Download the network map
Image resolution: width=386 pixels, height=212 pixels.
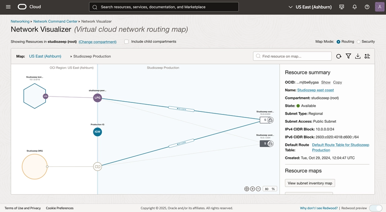[x=358, y=56]
